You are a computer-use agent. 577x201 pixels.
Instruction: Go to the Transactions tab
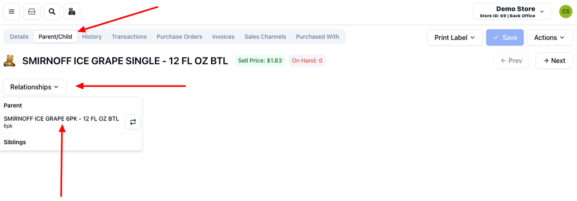pos(129,37)
